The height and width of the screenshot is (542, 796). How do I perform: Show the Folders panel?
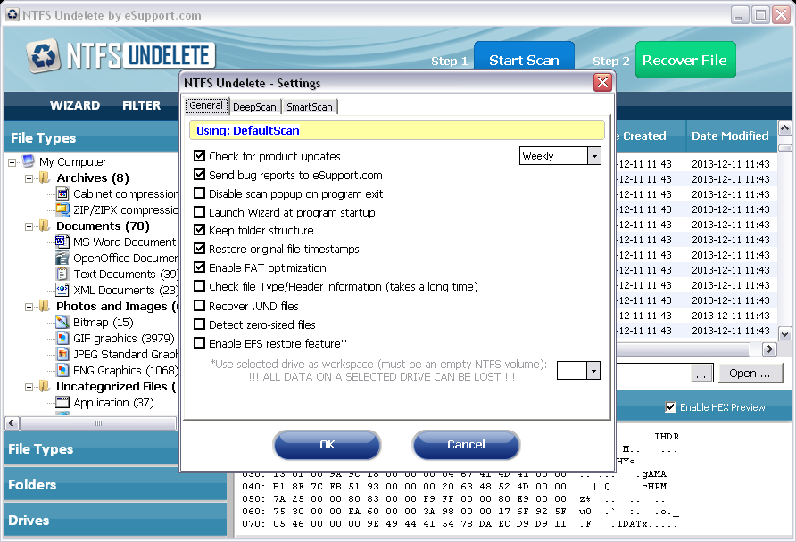pos(115,484)
